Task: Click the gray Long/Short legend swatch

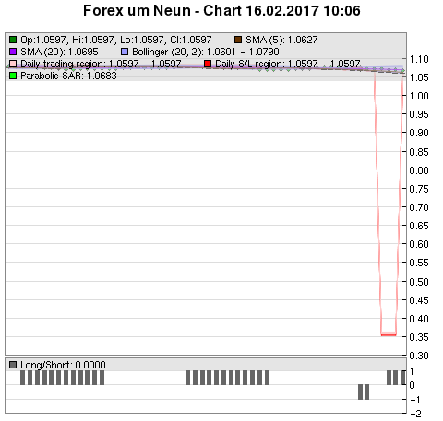Action: coord(13,365)
